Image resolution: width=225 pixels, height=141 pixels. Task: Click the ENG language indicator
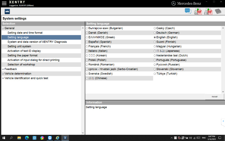(204, 138)
